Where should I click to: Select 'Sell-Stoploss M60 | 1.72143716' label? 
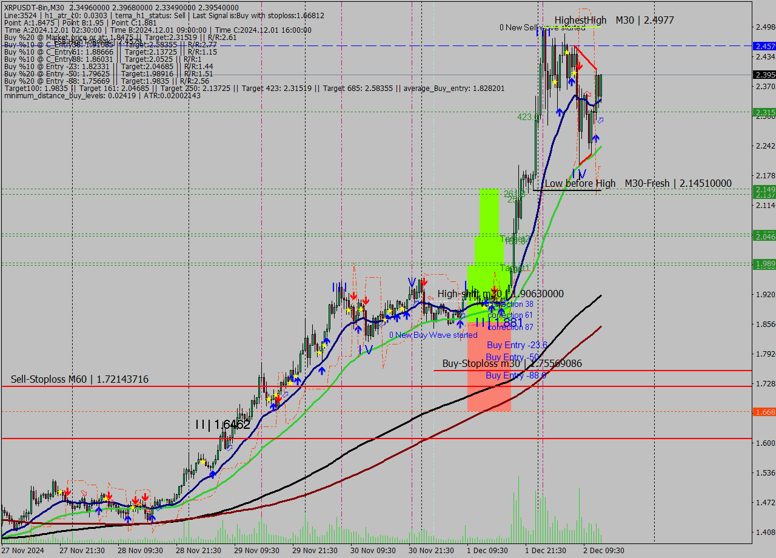pyautogui.click(x=79, y=379)
